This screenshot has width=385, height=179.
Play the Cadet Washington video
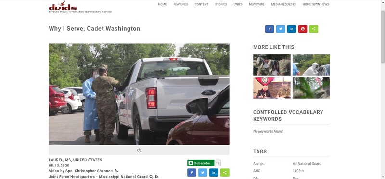click(139, 94)
